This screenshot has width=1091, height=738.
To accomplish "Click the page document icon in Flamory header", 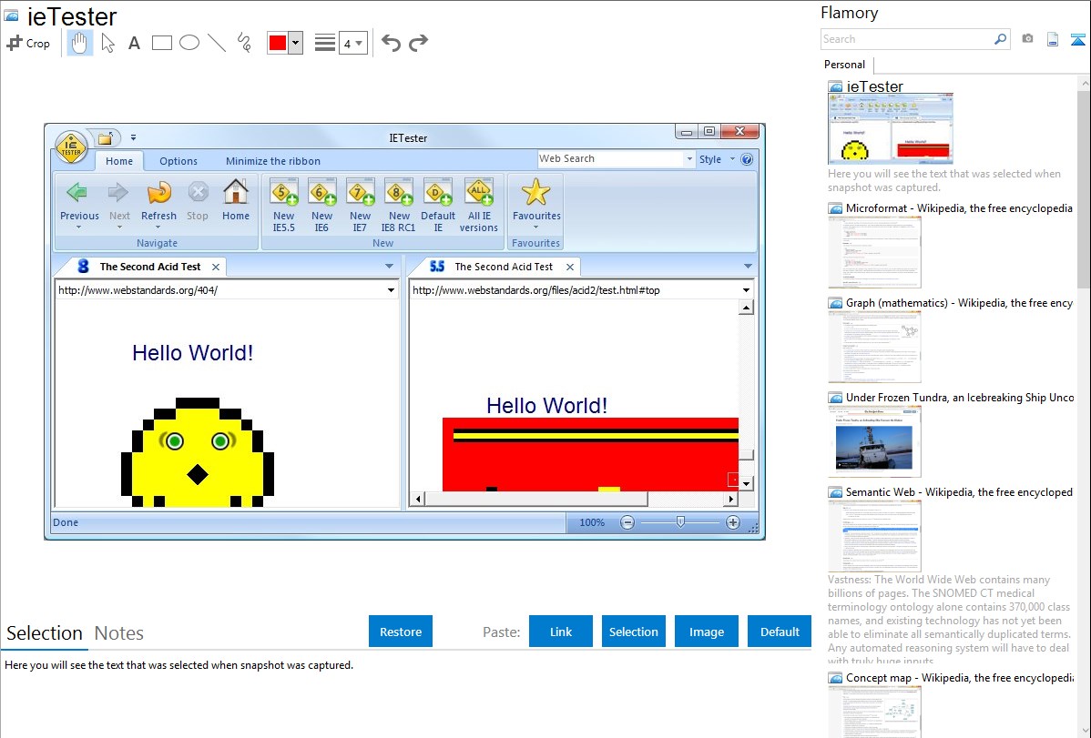I will click(1053, 39).
